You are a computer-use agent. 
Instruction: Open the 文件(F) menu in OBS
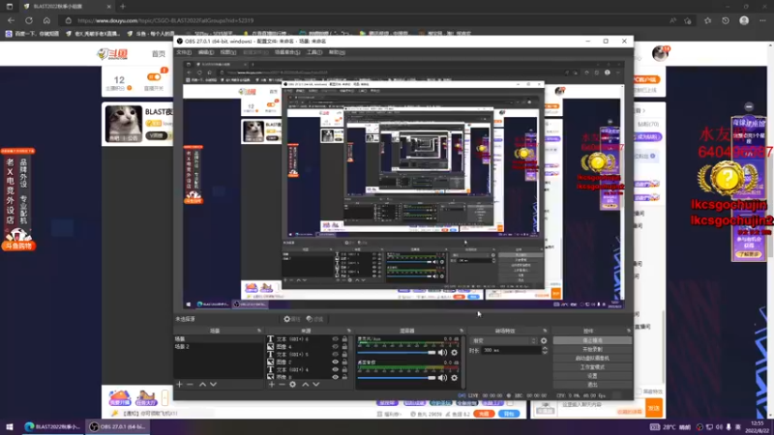point(184,52)
